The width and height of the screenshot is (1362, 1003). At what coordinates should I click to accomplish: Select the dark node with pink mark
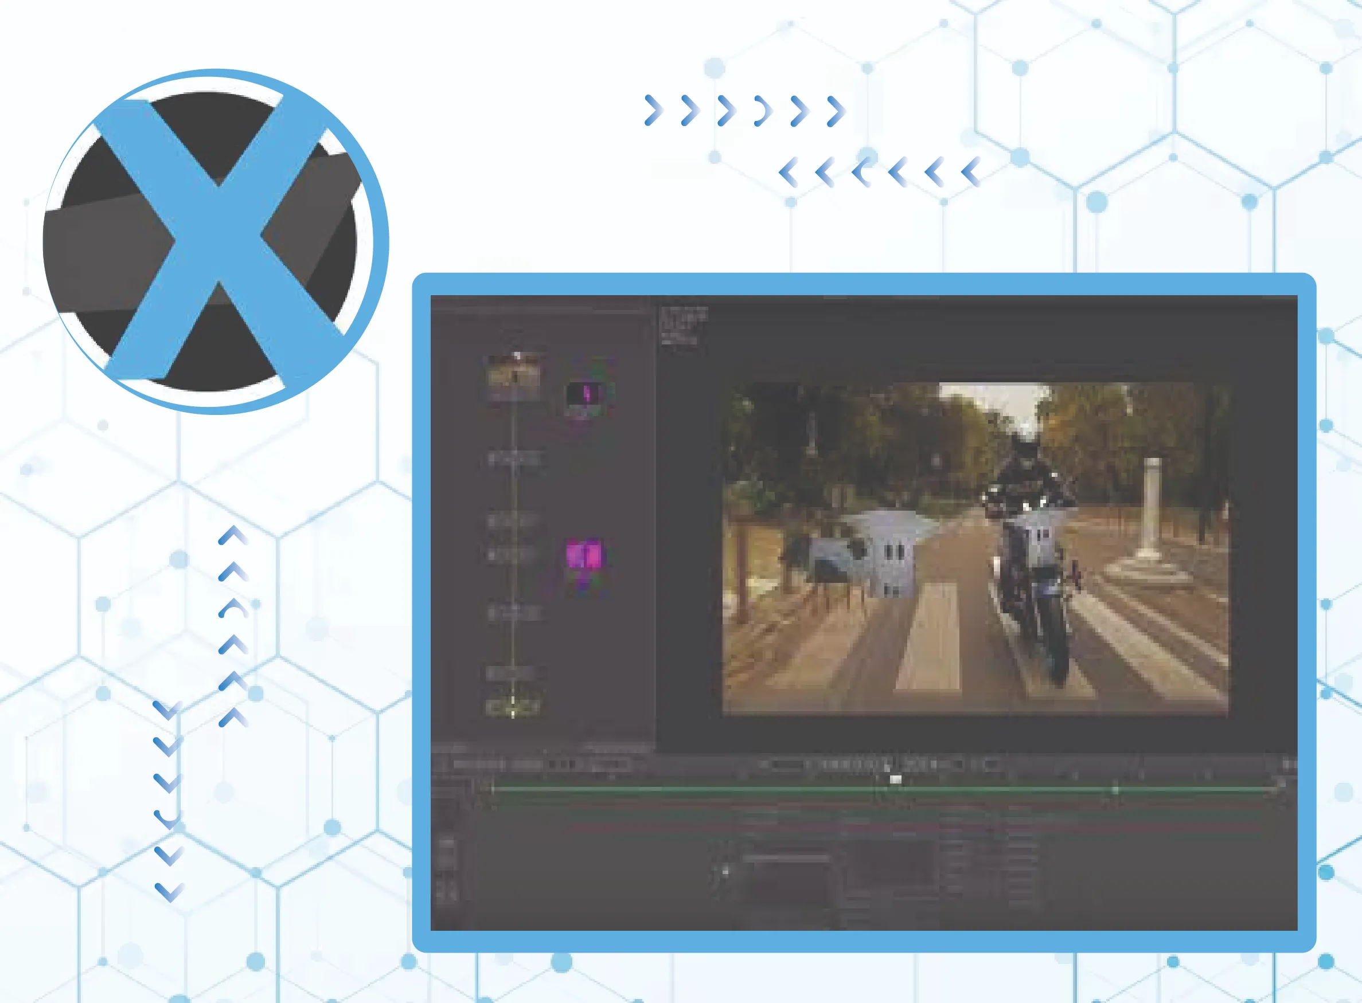[x=583, y=394]
